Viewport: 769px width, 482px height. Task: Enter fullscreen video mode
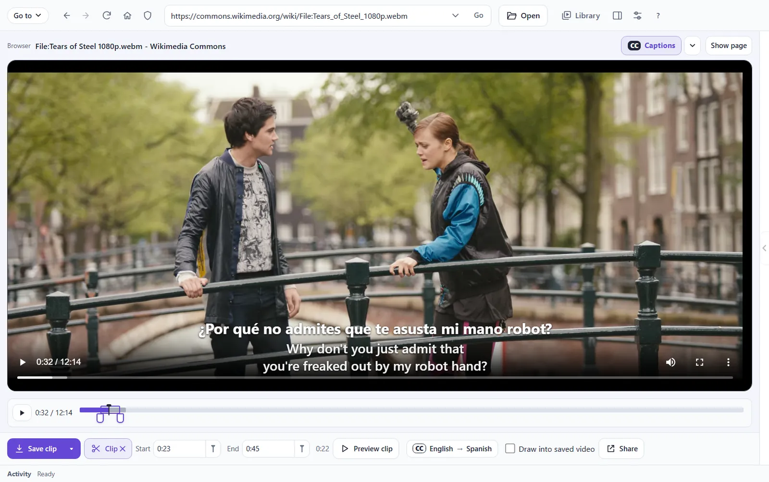[x=699, y=362]
